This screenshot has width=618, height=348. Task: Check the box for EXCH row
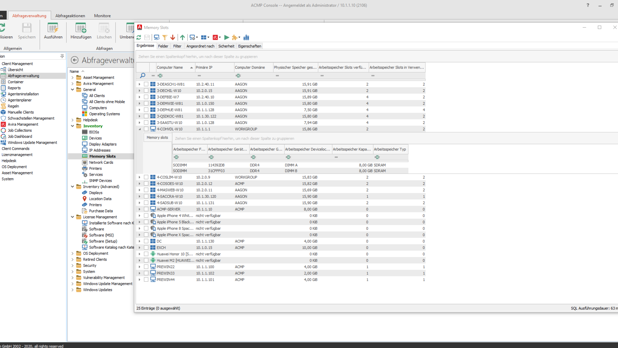click(146, 247)
